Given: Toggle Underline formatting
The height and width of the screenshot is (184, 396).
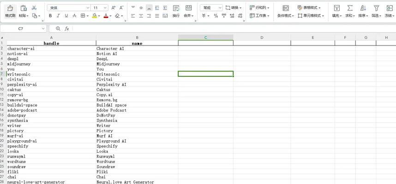Looking at the screenshot, I should [66, 16].
